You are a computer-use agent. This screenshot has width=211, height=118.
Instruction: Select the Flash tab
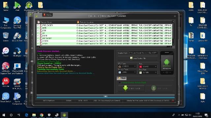pos(122,78)
